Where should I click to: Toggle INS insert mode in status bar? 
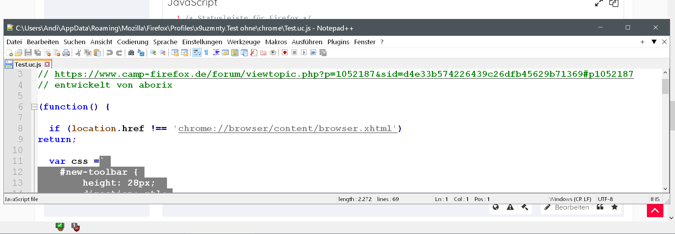655,199
